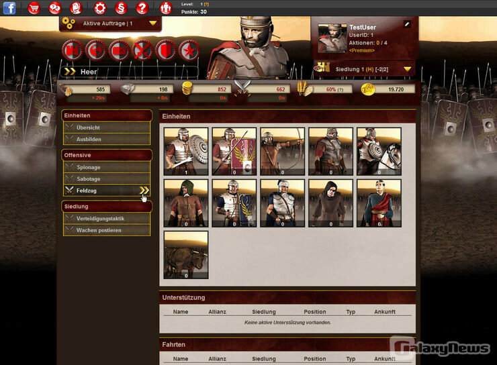Select the legionary with red shield unit
This screenshot has width=497, height=365.
234,152
